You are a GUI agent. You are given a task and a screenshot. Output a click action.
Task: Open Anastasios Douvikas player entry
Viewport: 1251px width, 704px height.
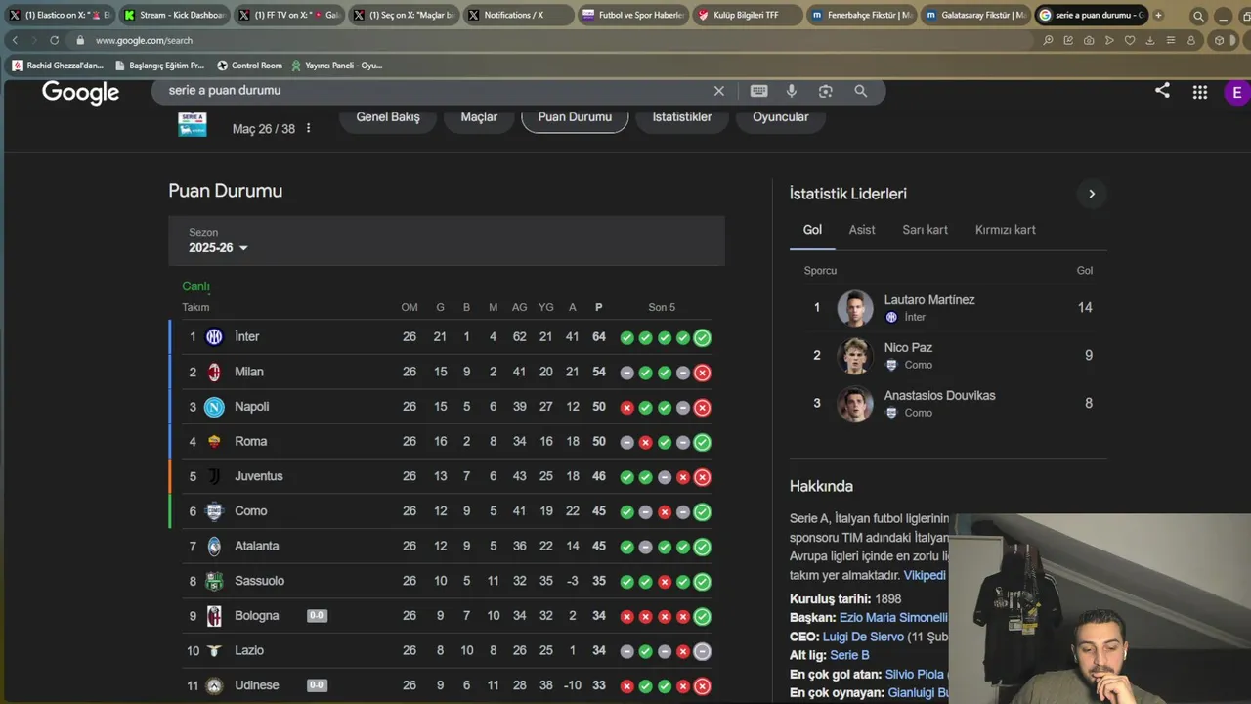point(948,404)
